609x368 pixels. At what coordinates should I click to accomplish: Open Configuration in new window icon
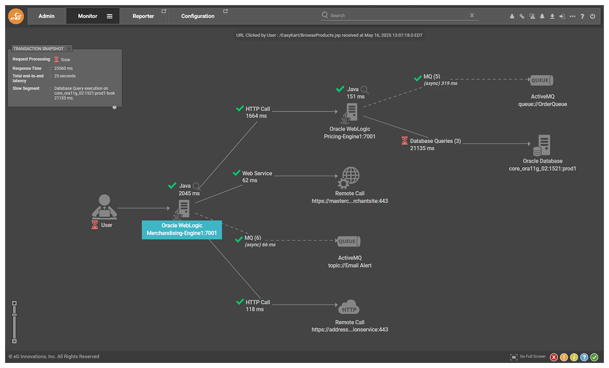click(x=225, y=11)
